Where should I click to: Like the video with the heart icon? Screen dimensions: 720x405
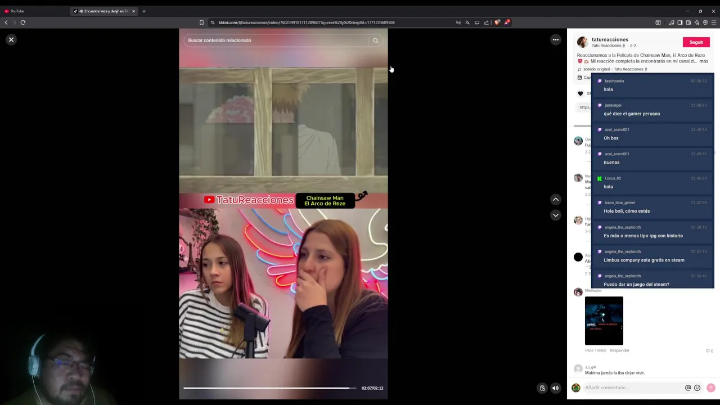click(x=580, y=93)
